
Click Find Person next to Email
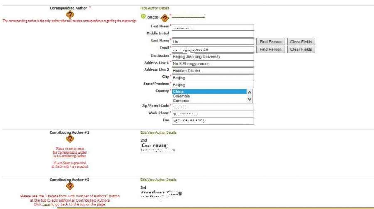(271, 49)
